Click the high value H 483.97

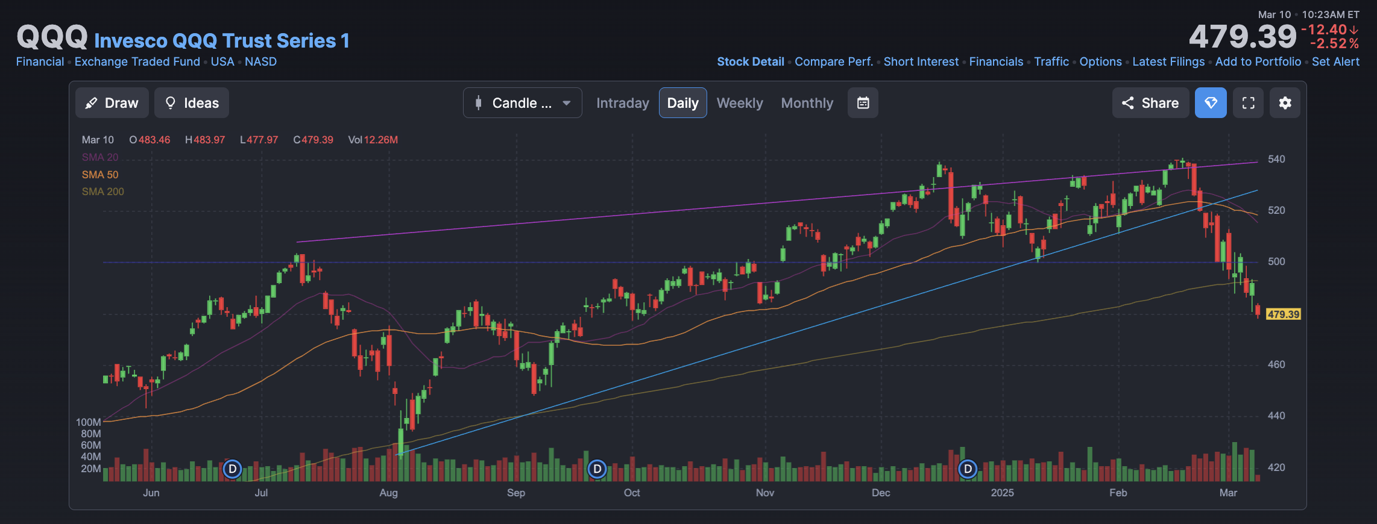point(205,140)
